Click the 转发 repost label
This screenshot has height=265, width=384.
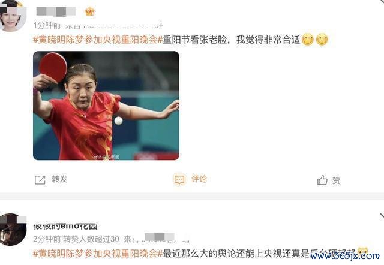point(59,179)
